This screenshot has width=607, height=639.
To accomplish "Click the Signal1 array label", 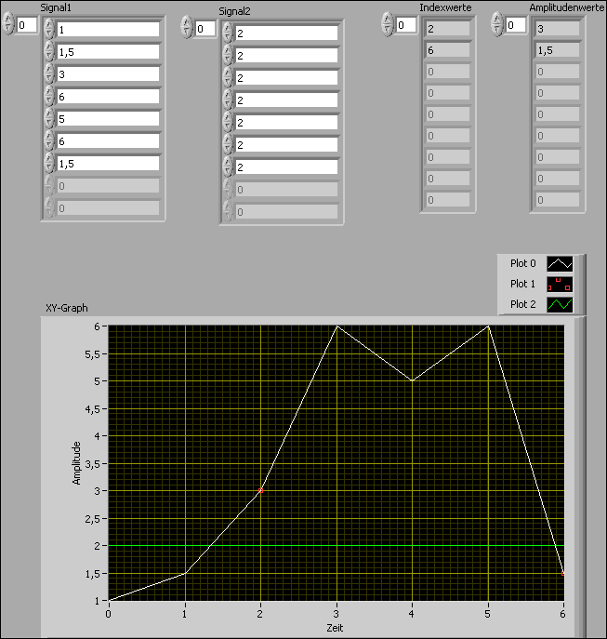I will (x=56, y=7).
